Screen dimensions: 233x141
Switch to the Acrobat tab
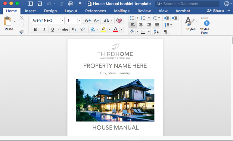tap(183, 11)
